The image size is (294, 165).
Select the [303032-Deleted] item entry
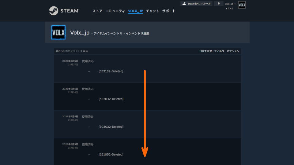coord(111,127)
